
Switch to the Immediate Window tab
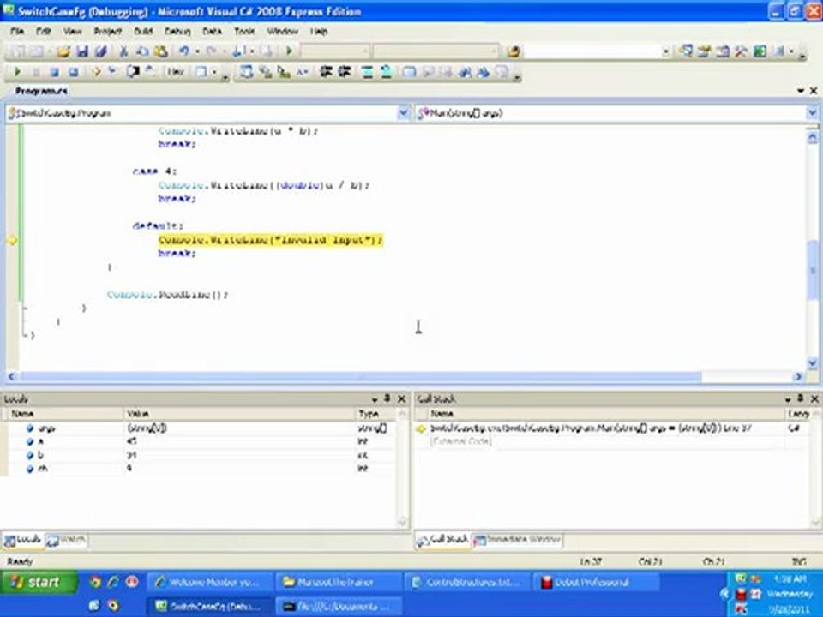(516, 540)
